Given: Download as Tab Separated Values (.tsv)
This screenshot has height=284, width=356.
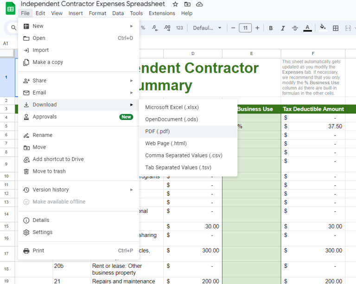Looking at the screenshot, I should [188, 167].
